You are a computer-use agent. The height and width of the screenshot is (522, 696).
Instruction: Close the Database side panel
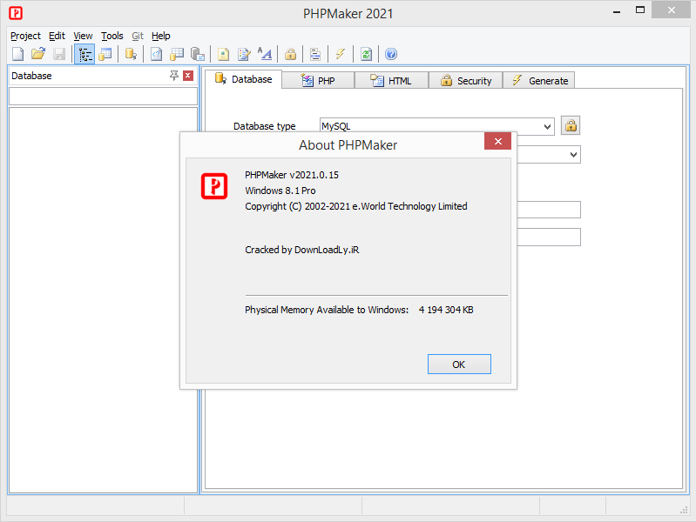[188, 76]
